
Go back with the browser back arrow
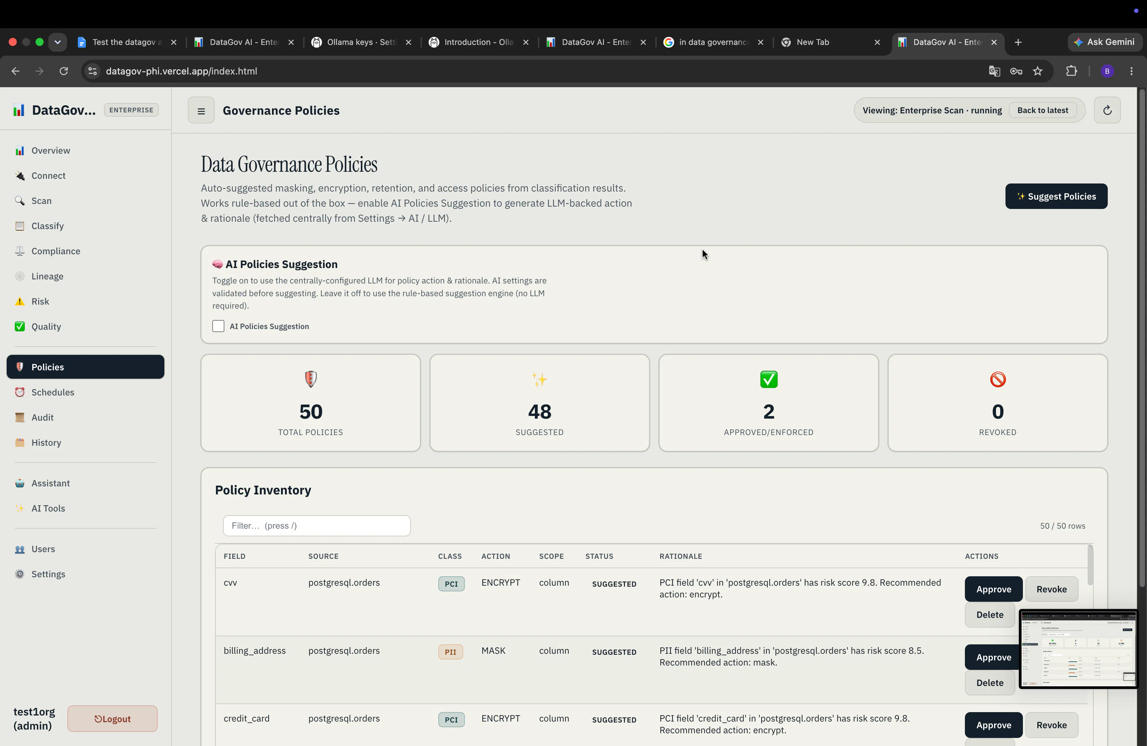pos(15,71)
